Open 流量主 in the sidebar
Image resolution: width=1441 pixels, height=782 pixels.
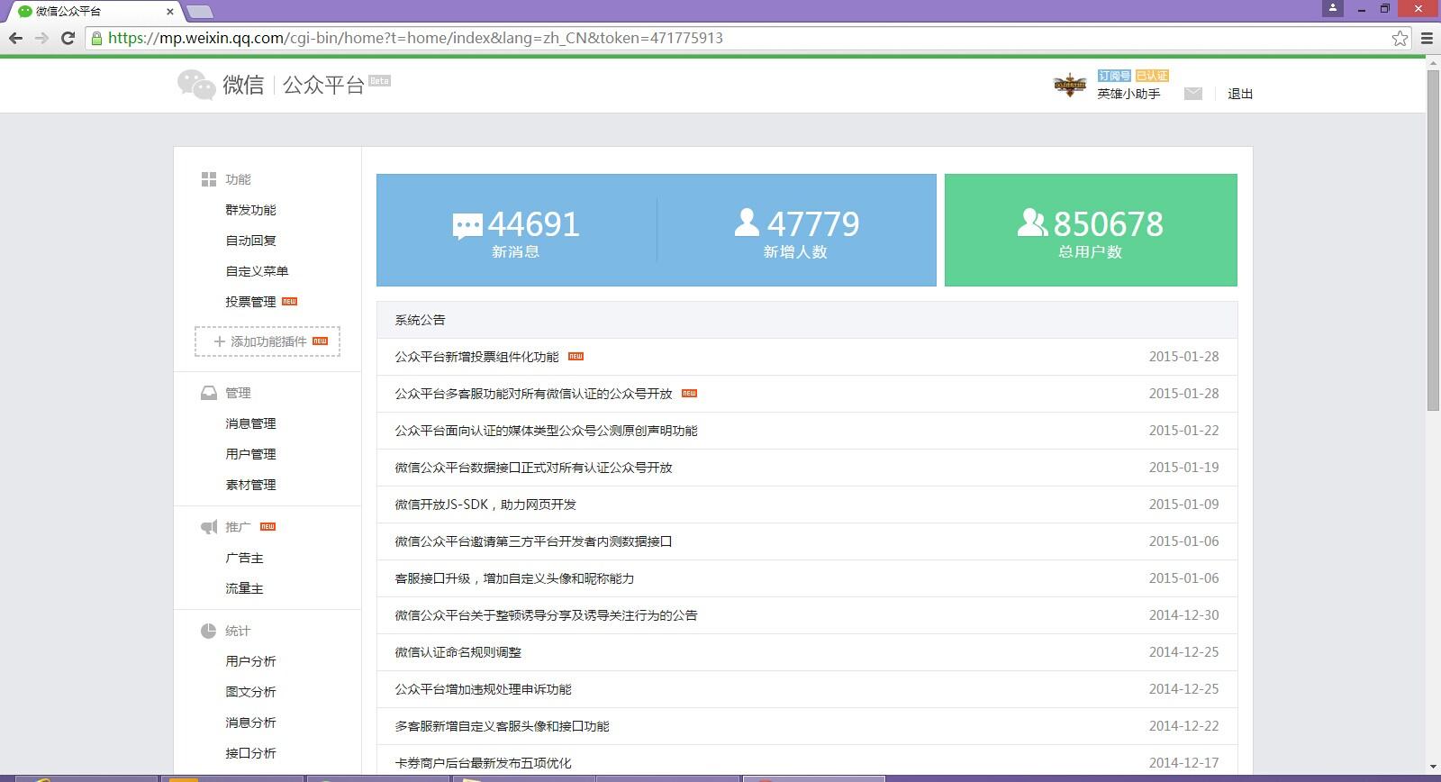pos(244,588)
